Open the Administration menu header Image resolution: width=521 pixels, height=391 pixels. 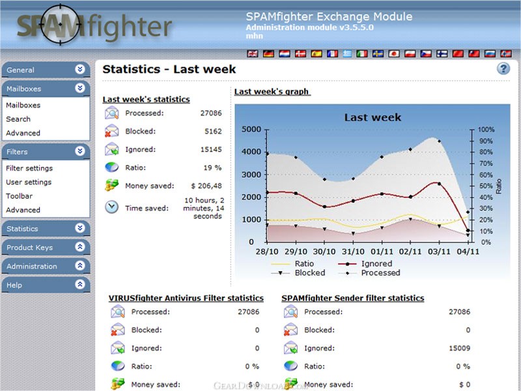click(x=46, y=267)
